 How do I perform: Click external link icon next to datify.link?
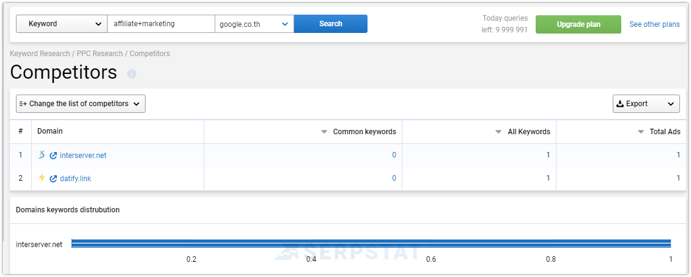[53, 179]
